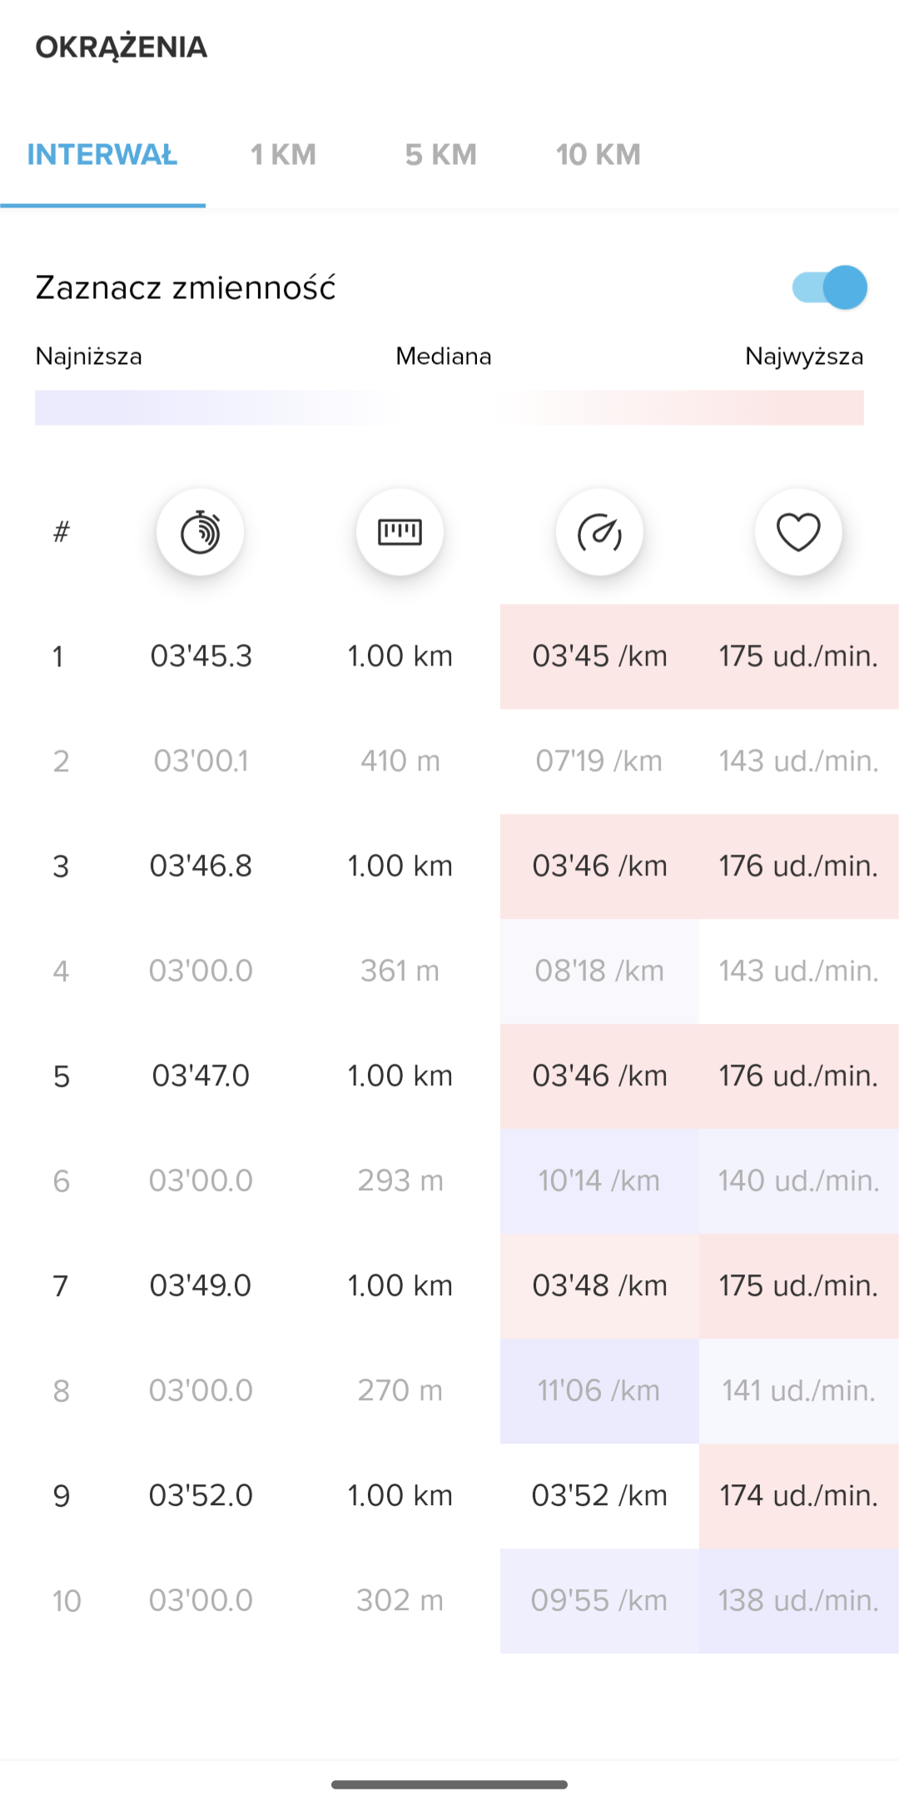
Task: Tap the heart rate column icon
Action: (798, 532)
